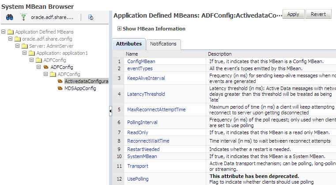
Task: Click the Revert button
Action: (318, 14)
